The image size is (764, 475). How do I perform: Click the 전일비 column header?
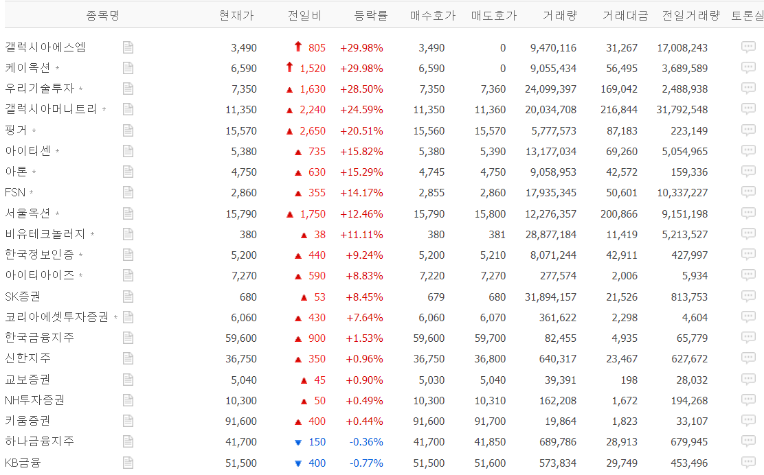[304, 16]
